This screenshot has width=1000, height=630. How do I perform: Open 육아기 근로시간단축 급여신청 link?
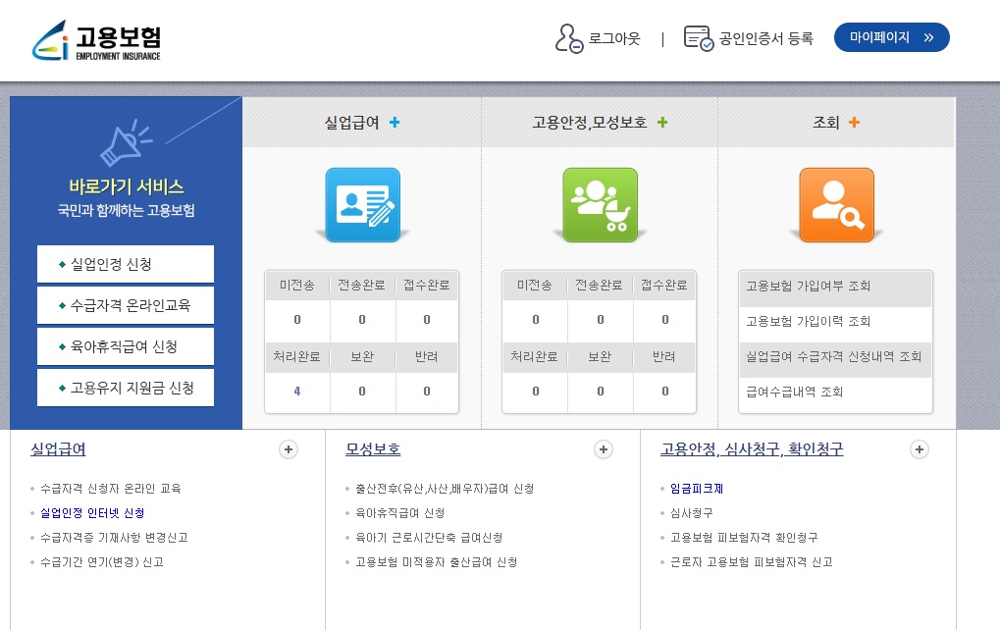(429, 538)
